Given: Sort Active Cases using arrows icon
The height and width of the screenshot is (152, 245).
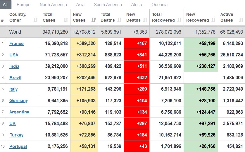Looking at the screenshot, I should pyautogui.click(x=241, y=20).
